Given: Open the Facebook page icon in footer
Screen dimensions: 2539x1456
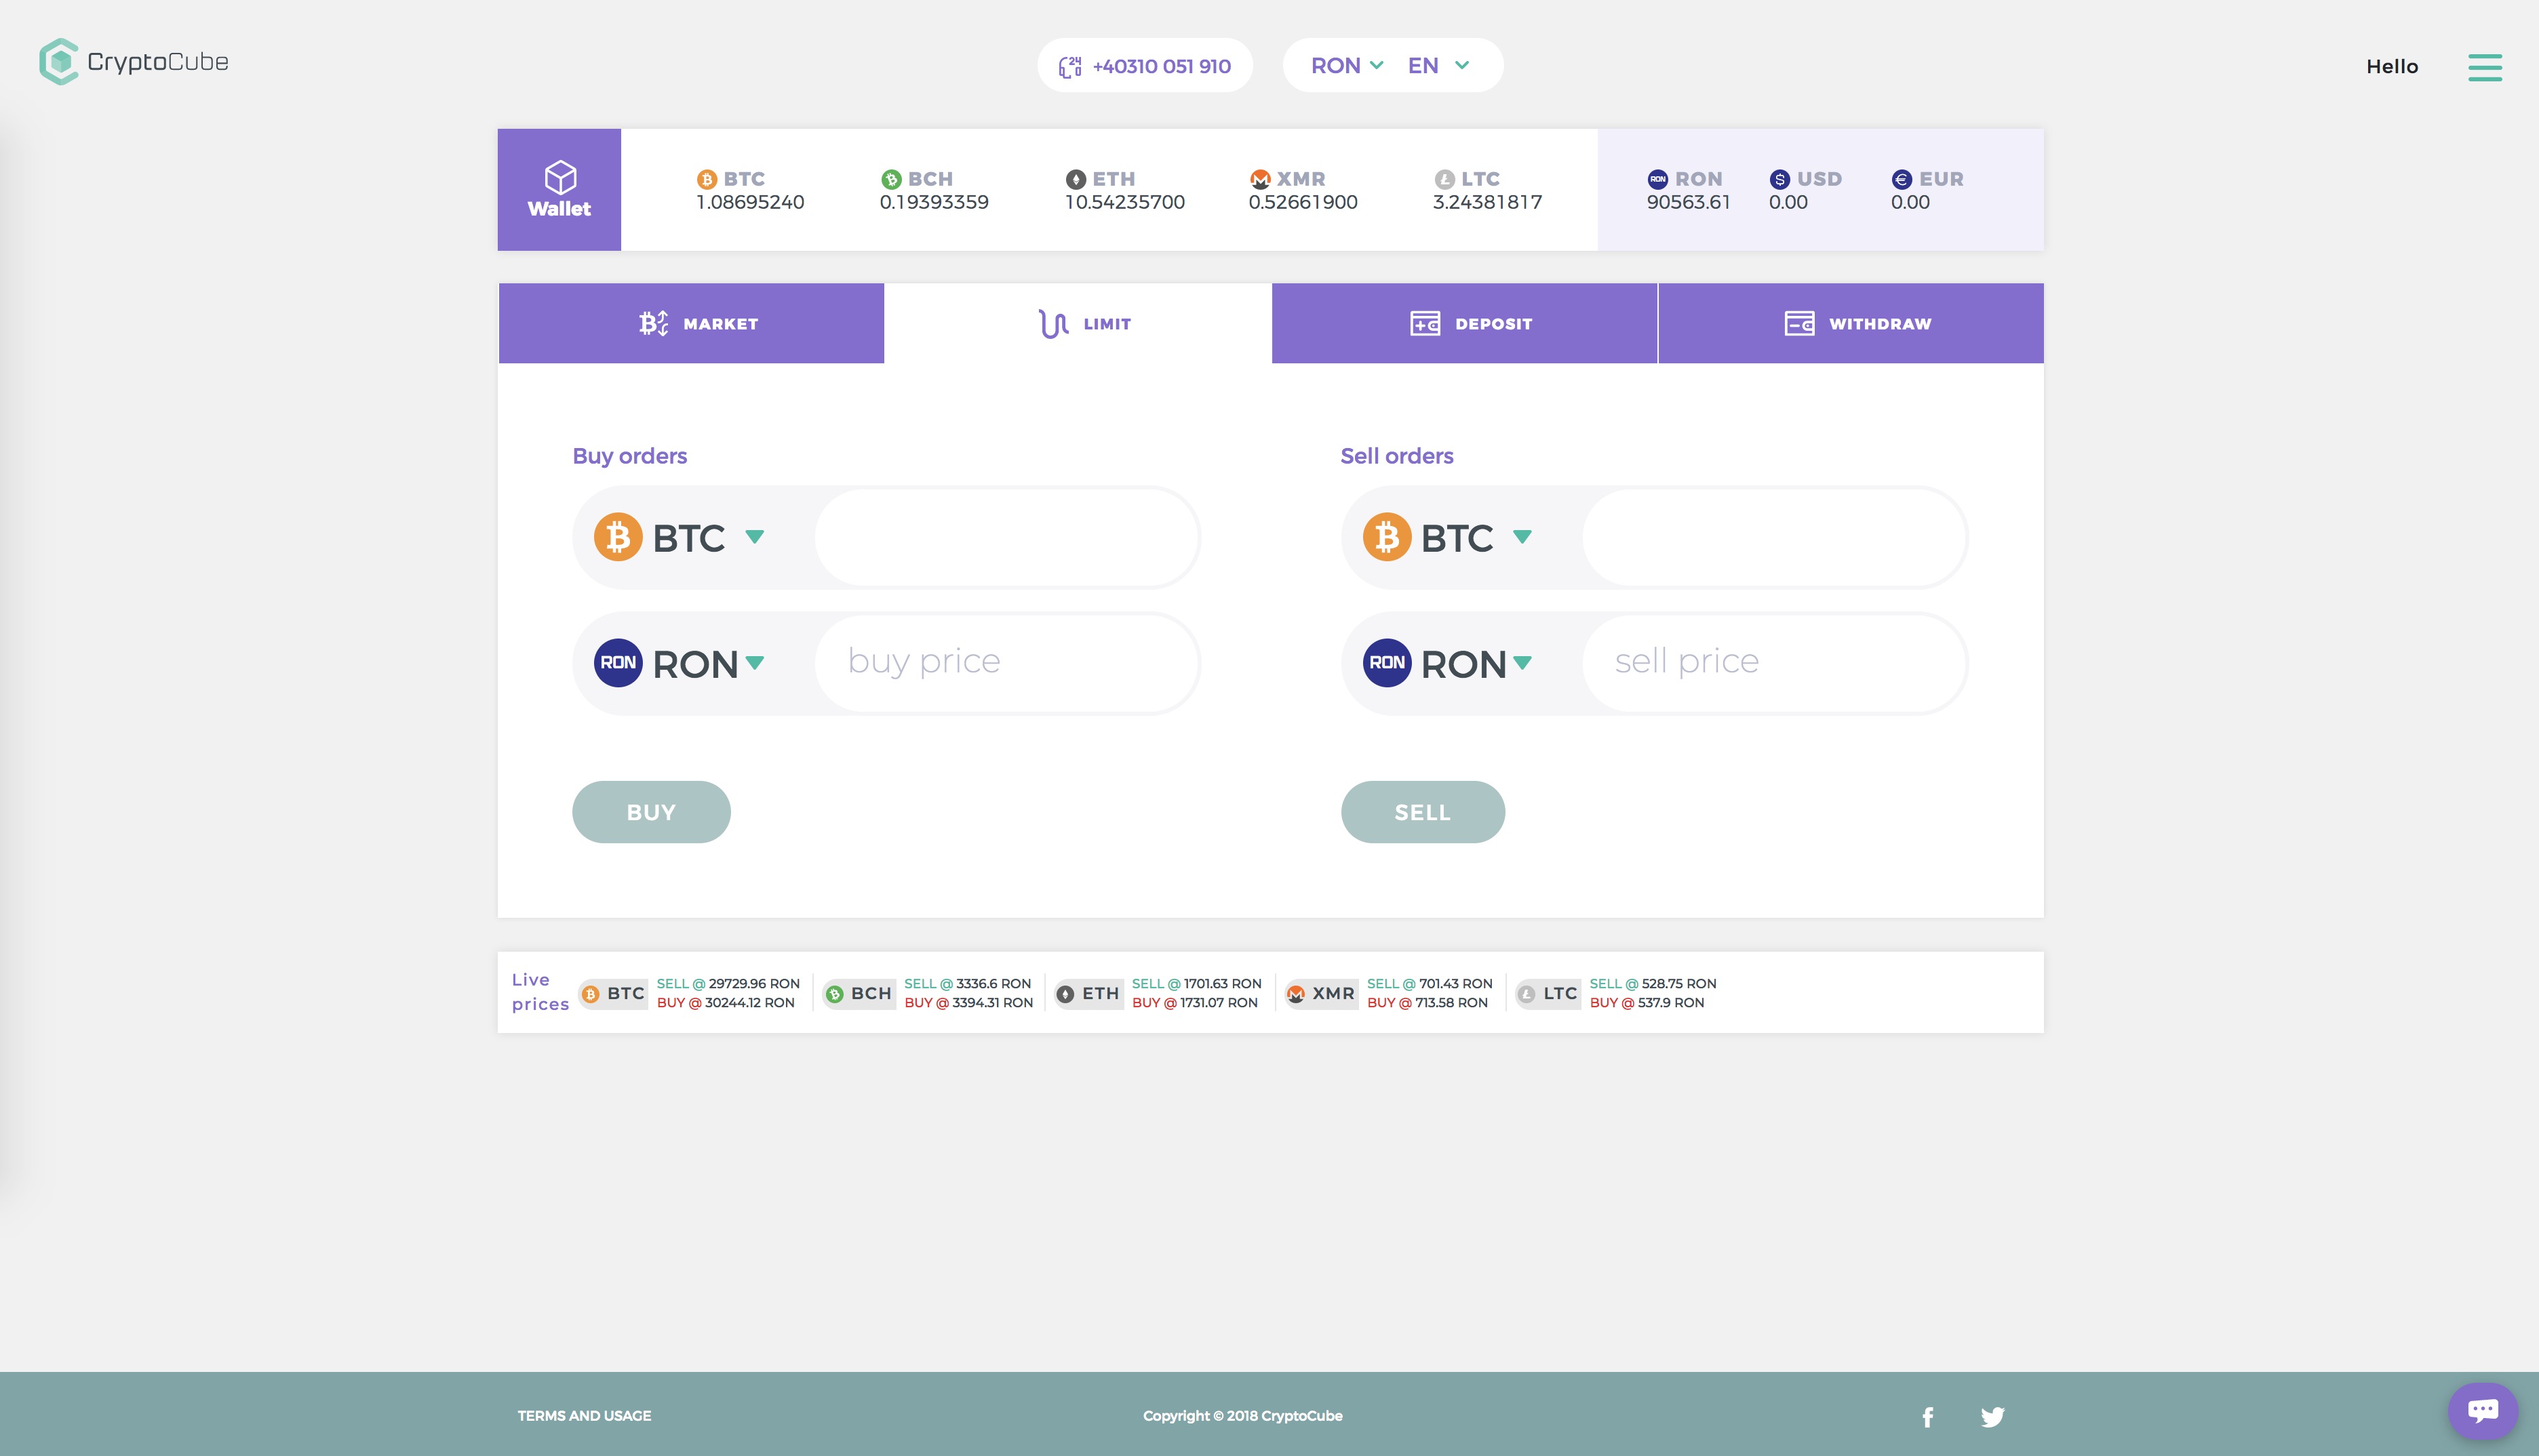Looking at the screenshot, I should (x=1928, y=1417).
